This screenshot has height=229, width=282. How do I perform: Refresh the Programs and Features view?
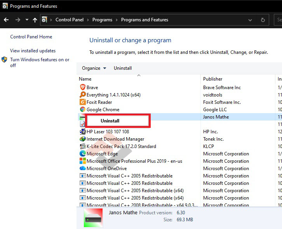(263, 20)
